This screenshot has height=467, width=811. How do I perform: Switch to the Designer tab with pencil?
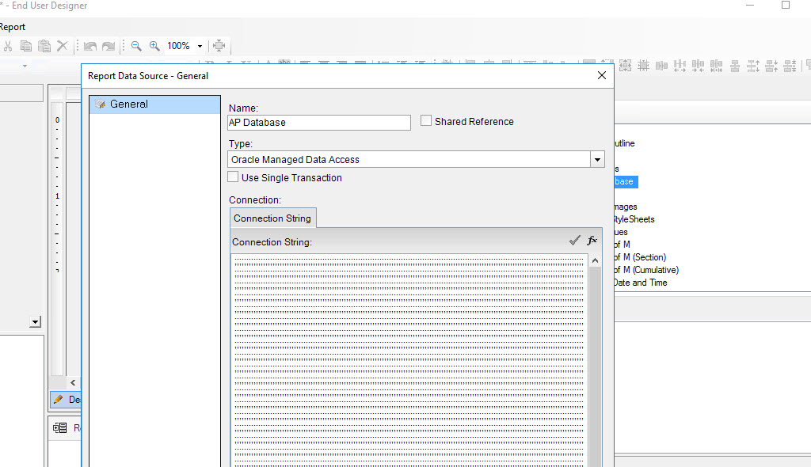coord(67,400)
